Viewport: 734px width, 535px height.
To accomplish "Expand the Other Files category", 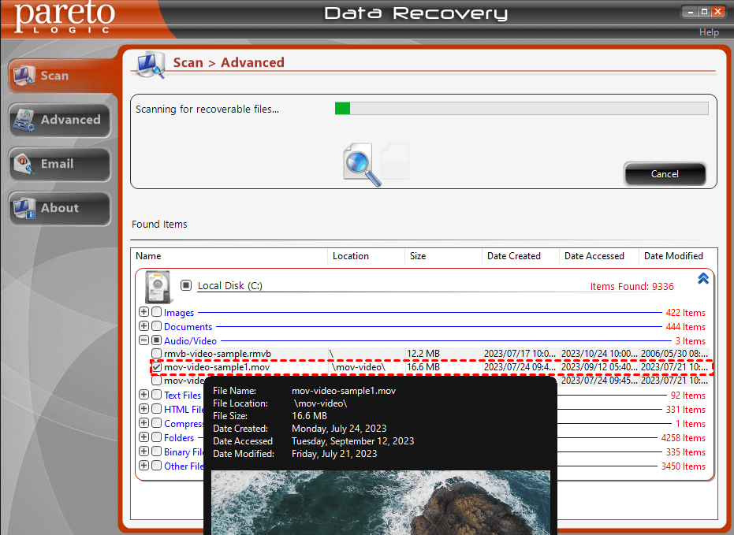I will (x=143, y=466).
